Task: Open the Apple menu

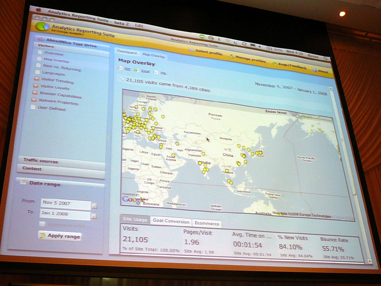Action: (38, 10)
